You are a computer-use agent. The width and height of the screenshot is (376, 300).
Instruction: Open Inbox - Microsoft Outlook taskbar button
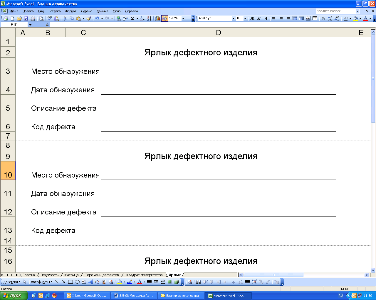[87, 296]
